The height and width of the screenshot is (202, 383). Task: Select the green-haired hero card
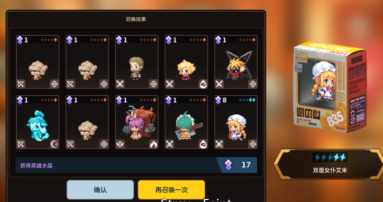[x=186, y=122]
